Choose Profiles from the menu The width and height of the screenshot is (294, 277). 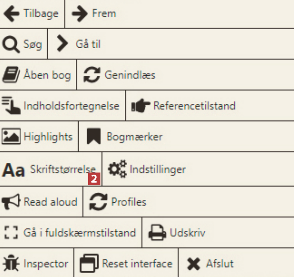[x=129, y=202]
